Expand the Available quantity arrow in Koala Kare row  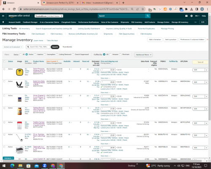point(71,82)
